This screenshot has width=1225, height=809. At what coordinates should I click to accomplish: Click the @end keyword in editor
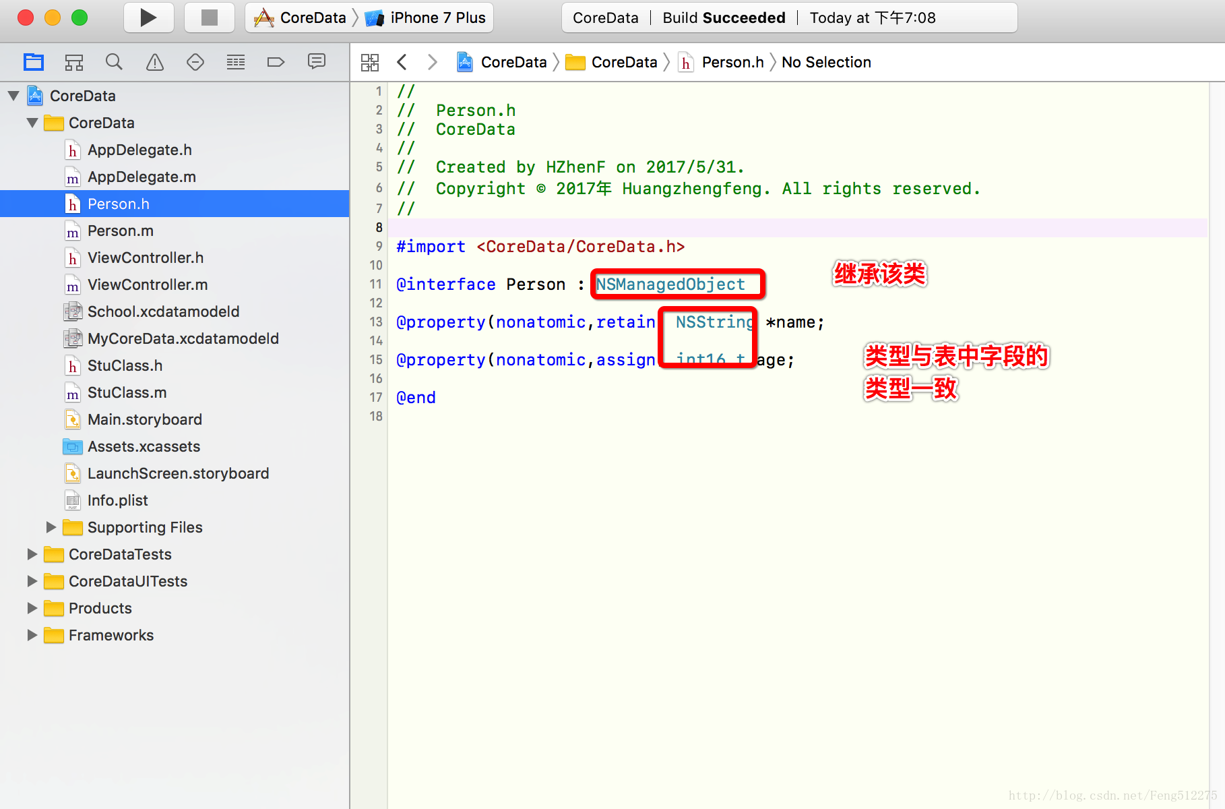click(416, 398)
